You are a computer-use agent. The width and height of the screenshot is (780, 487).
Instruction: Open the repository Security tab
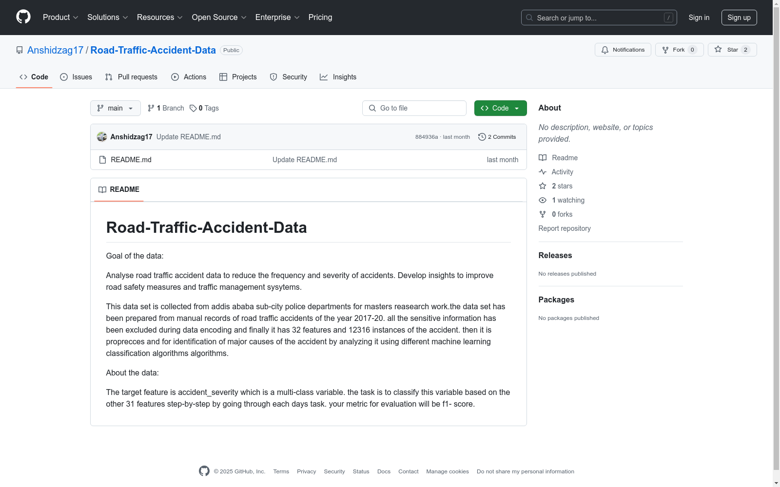coord(289,77)
